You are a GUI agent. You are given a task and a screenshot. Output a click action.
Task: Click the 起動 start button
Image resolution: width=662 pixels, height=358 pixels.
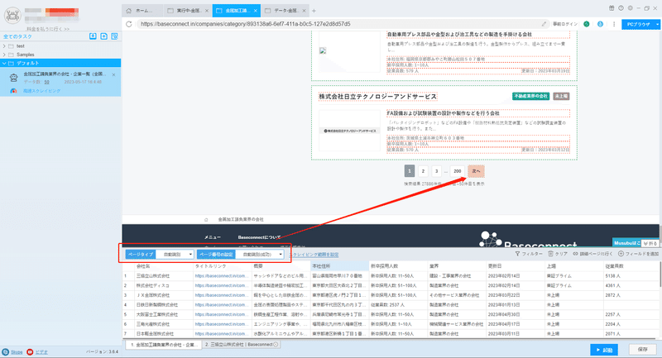(x=604, y=350)
